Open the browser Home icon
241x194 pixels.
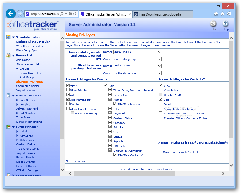[216, 14]
